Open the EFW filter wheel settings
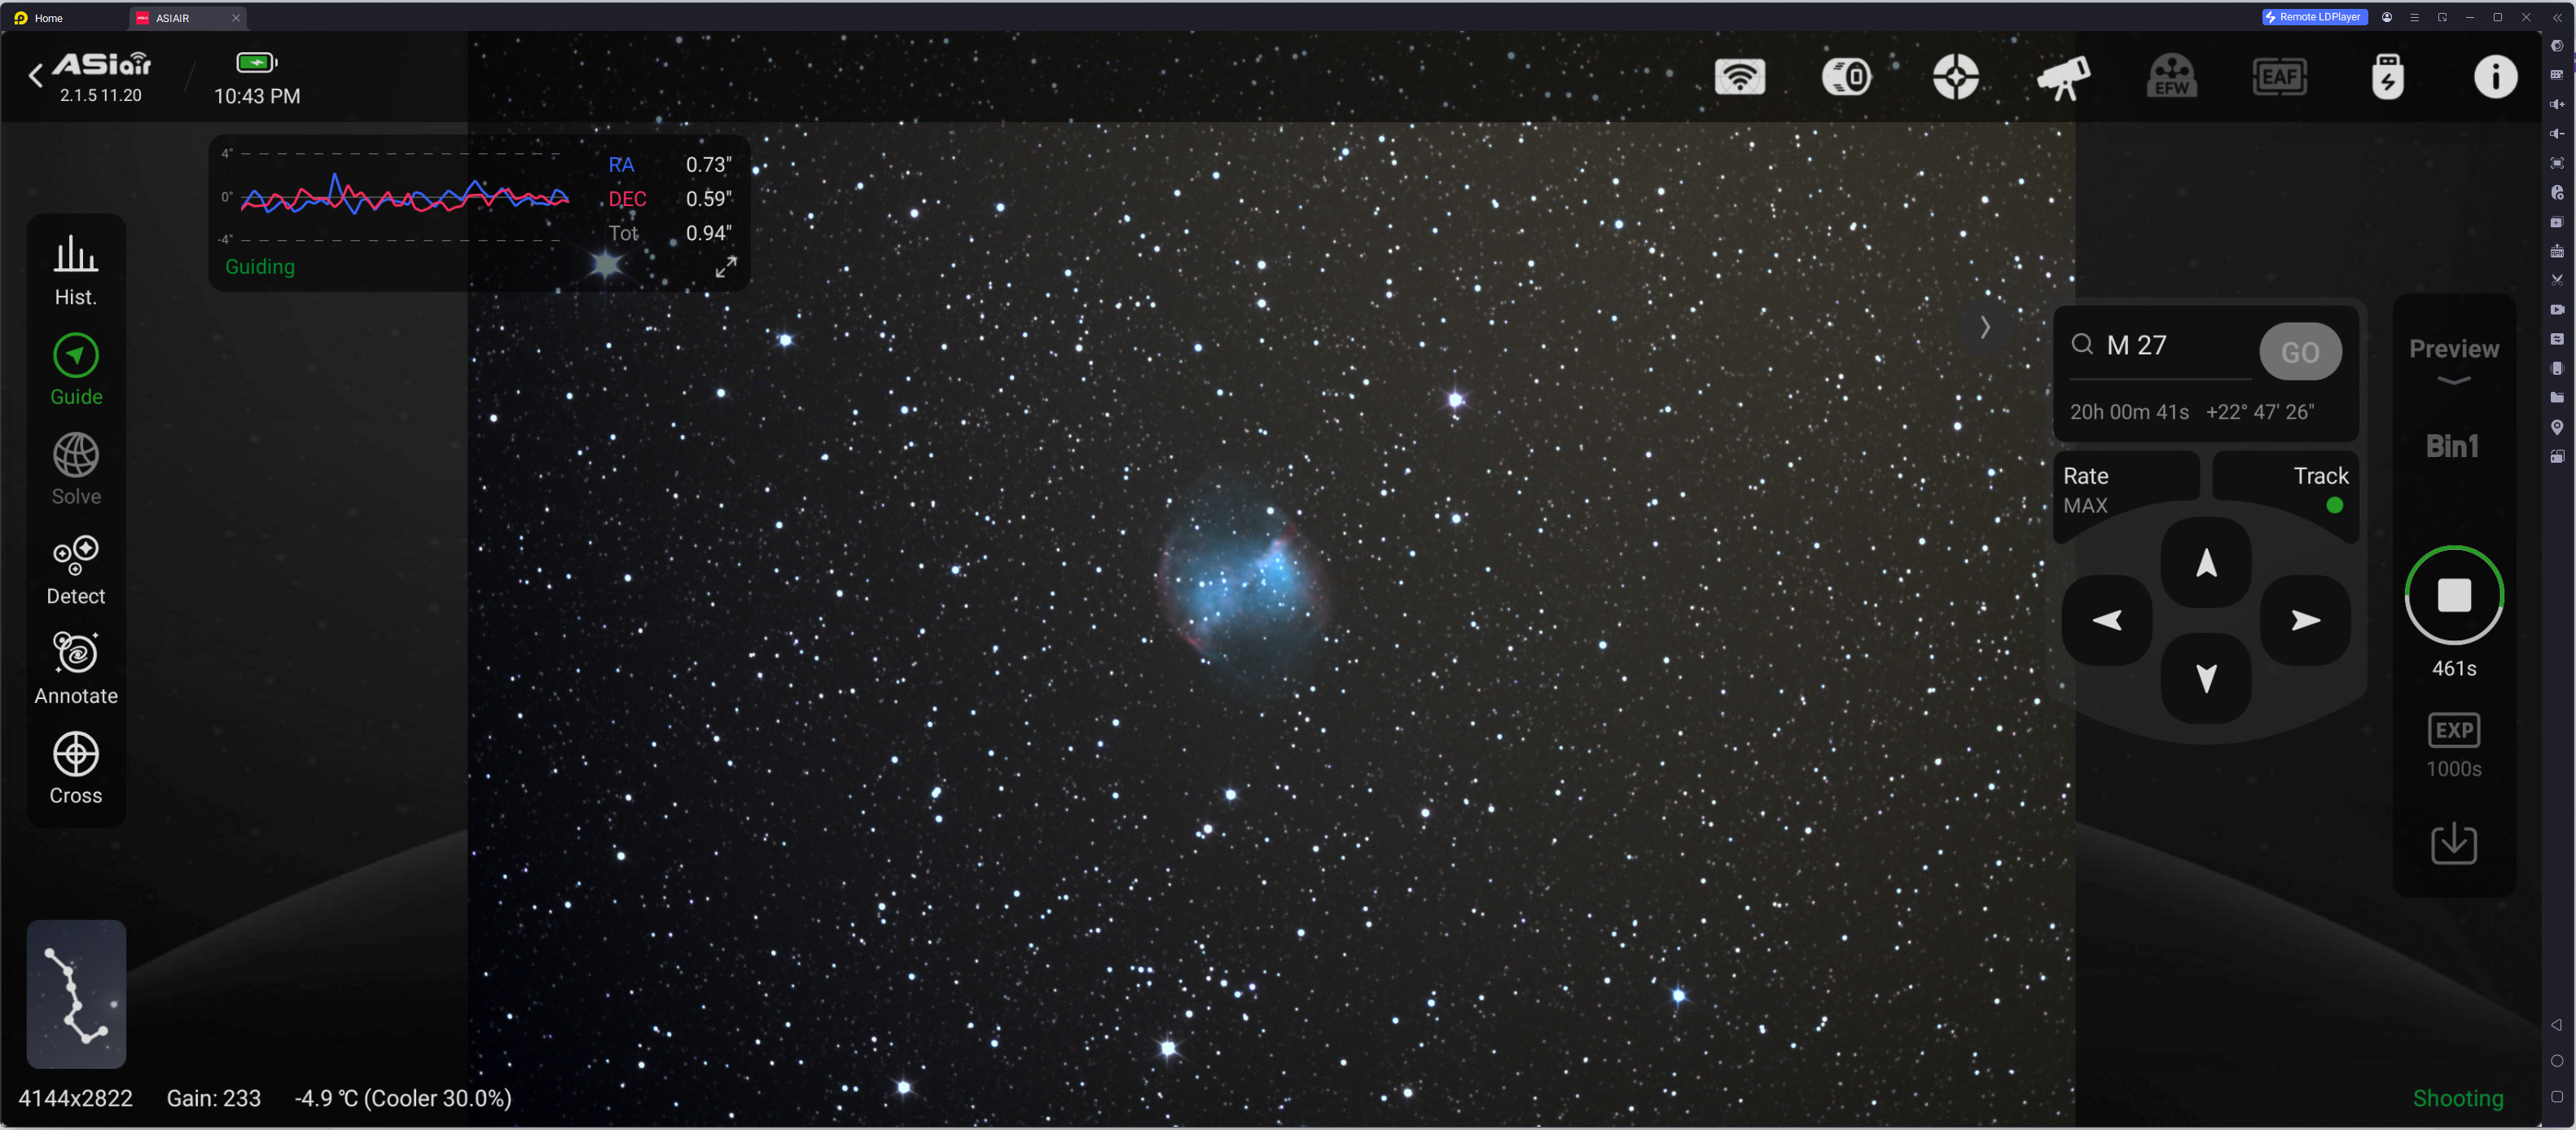Viewport: 2576px width, 1130px height. coord(2171,77)
